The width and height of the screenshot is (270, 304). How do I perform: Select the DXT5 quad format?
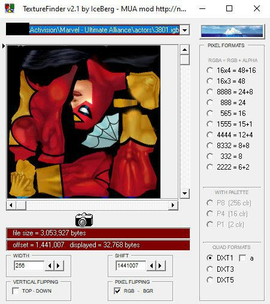[x=210, y=280]
